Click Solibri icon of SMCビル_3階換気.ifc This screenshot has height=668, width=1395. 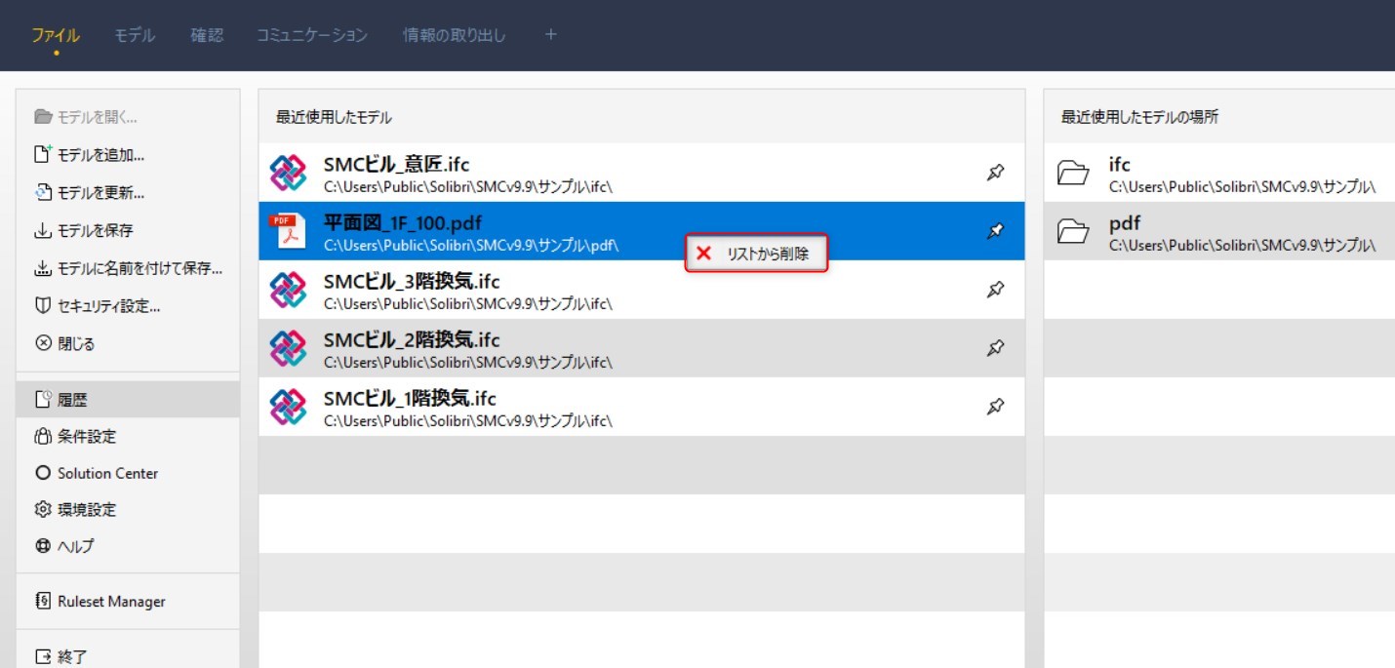(288, 290)
